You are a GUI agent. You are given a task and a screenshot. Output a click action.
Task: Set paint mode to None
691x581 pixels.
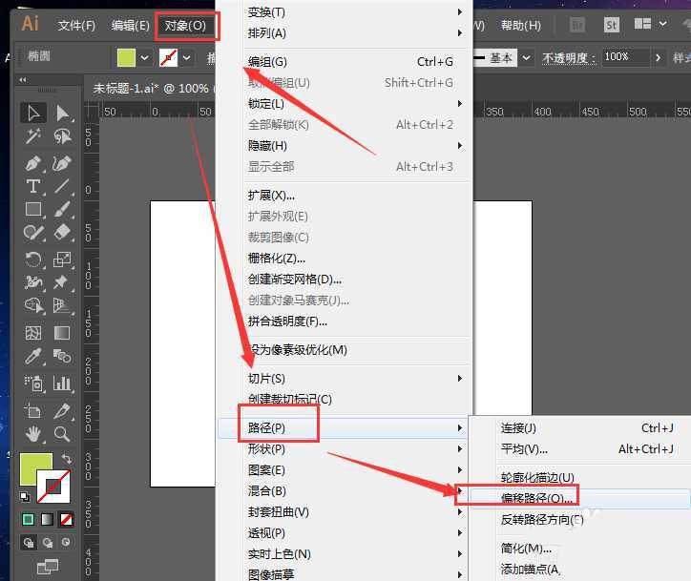[x=66, y=520]
